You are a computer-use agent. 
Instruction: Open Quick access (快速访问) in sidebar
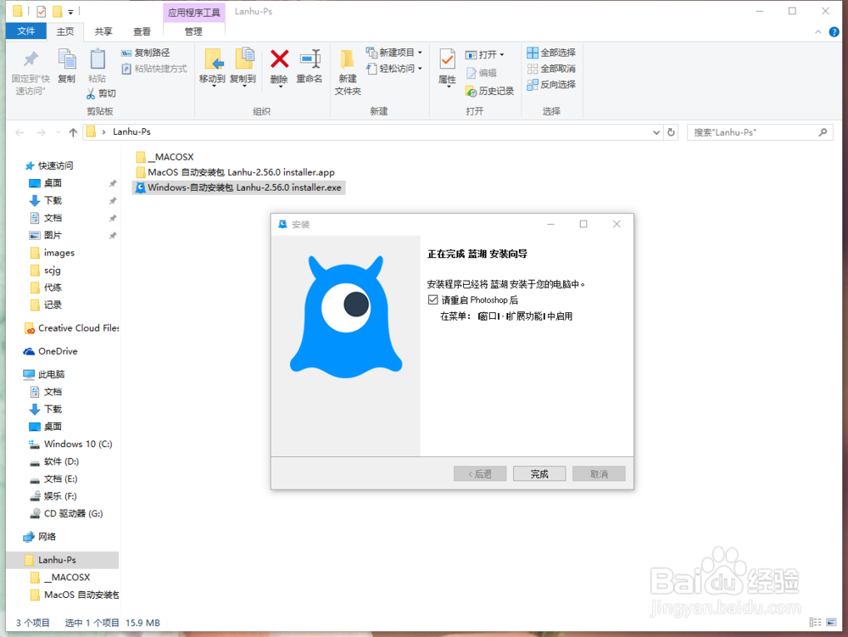tap(49, 165)
